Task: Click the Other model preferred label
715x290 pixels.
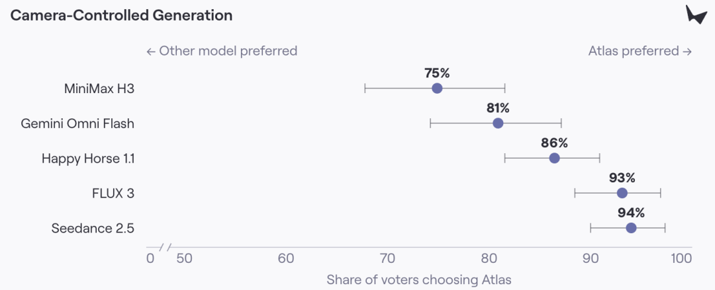Action: (x=222, y=50)
